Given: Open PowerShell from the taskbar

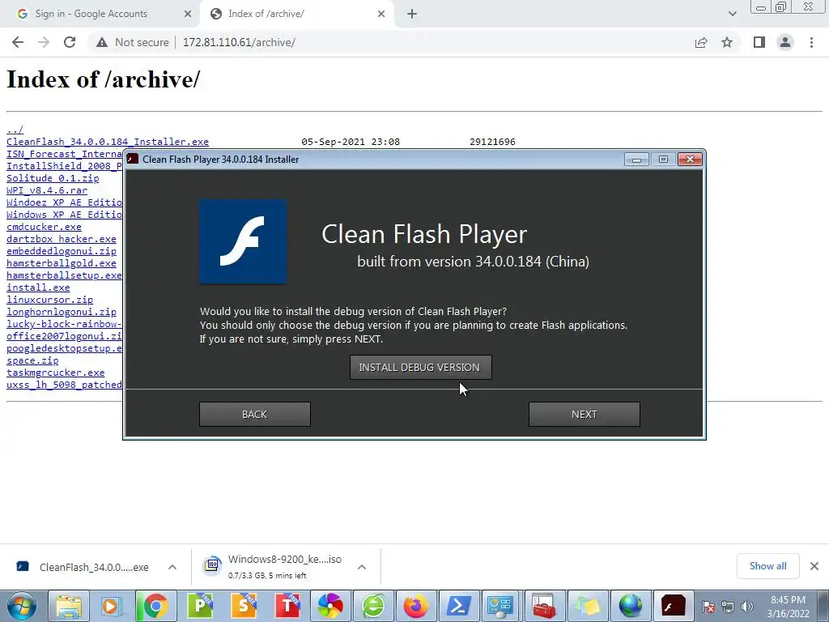Looking at the screenshot, I should [458, 606].
